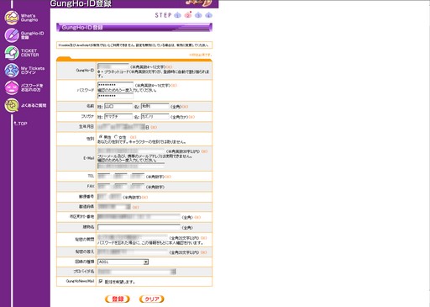Toggle the GungHo NewsMail subscription checkbox
The height and width of the screenshot is (307, 430).
click(101, 281)
